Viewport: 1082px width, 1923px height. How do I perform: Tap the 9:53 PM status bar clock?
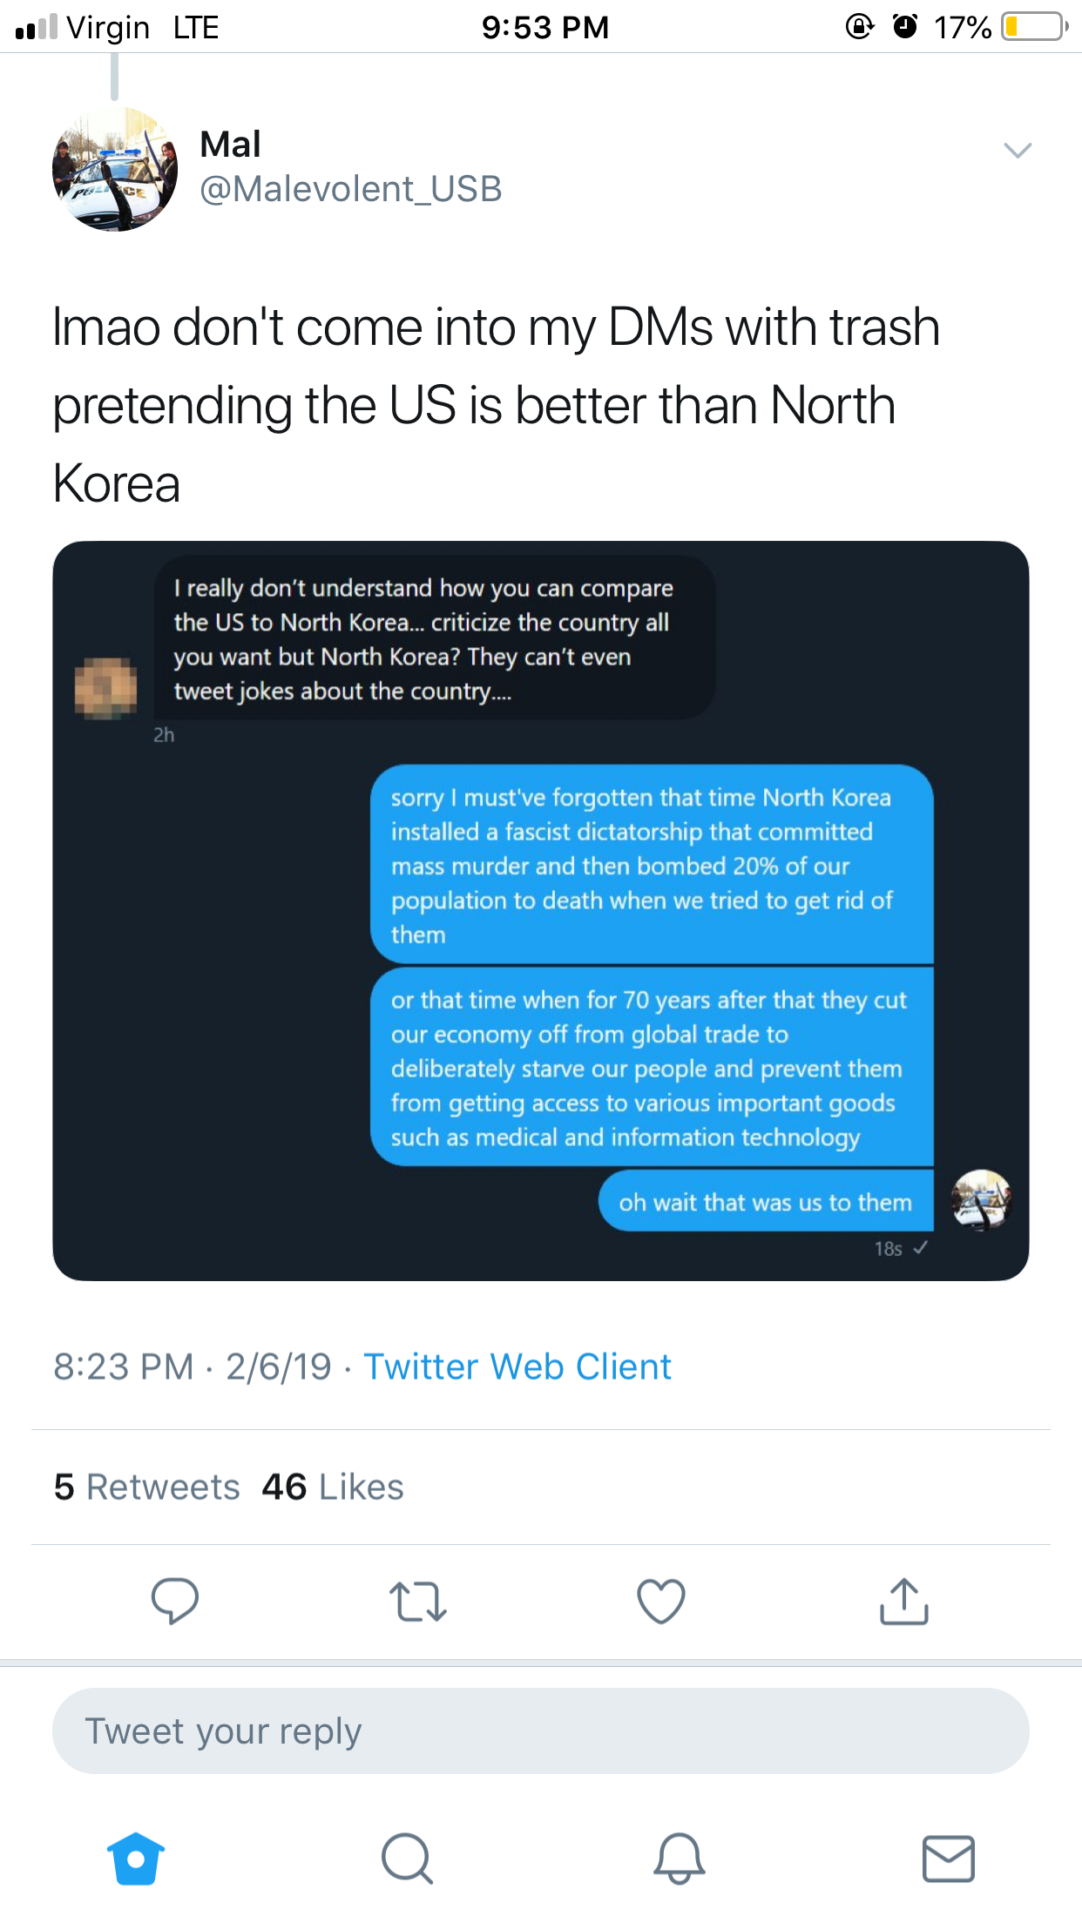[545, 27]
